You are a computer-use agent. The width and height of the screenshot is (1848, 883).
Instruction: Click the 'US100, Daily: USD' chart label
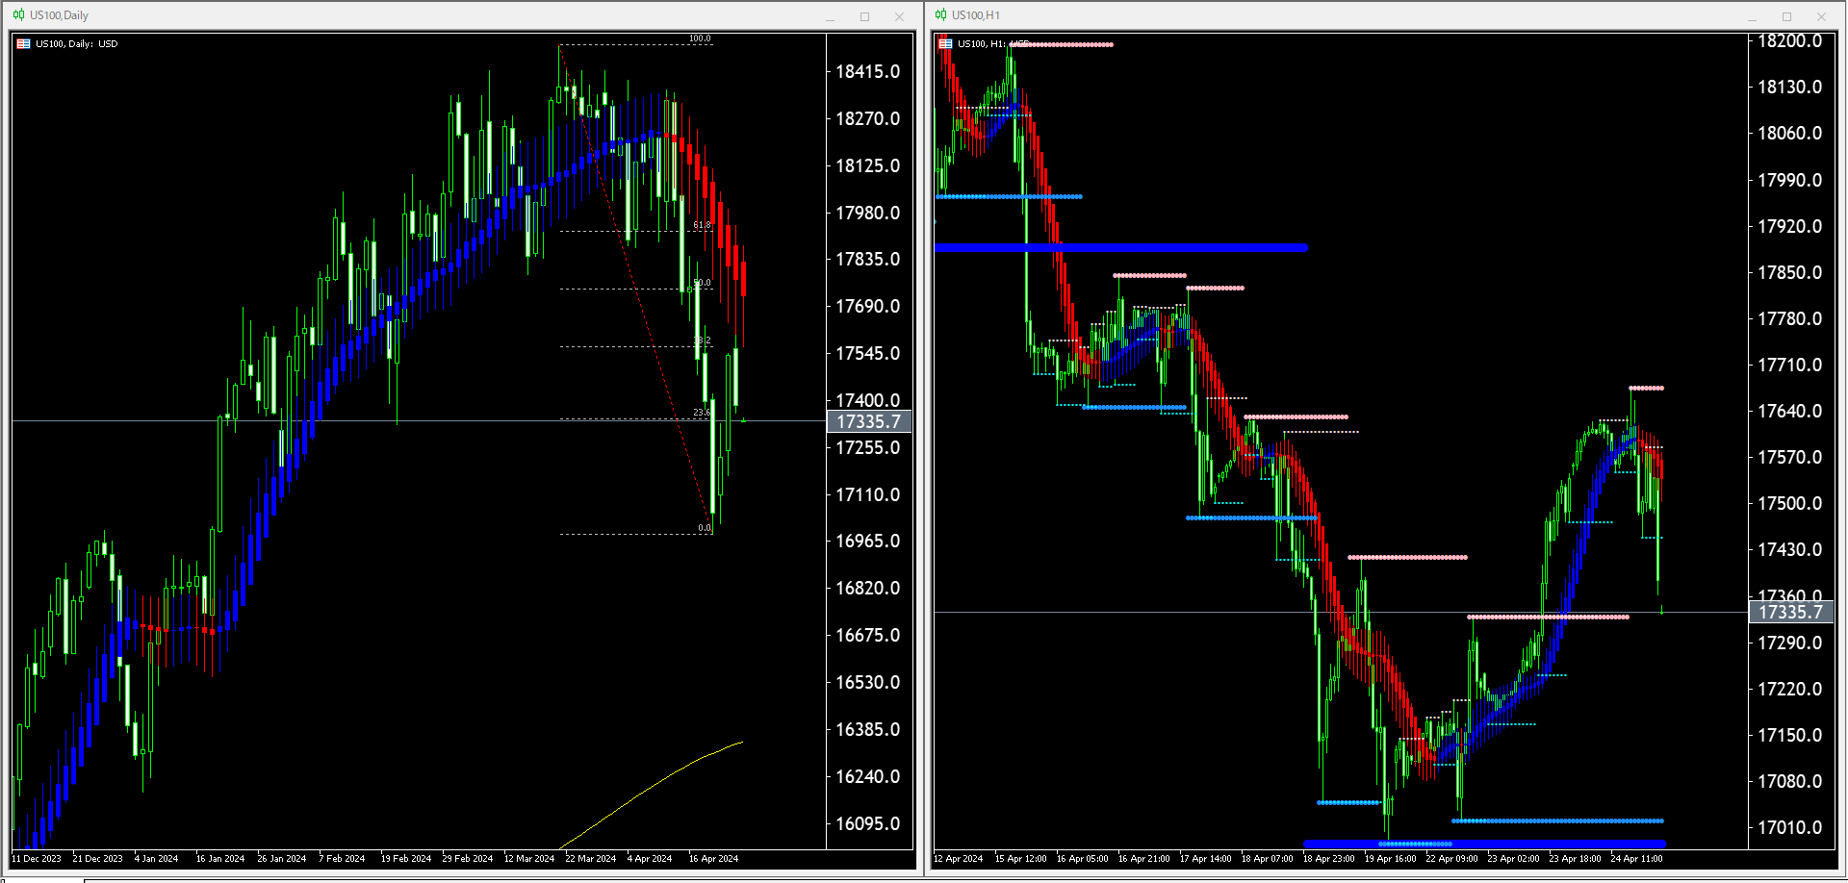pyautogui.click(x=77, y=44)
